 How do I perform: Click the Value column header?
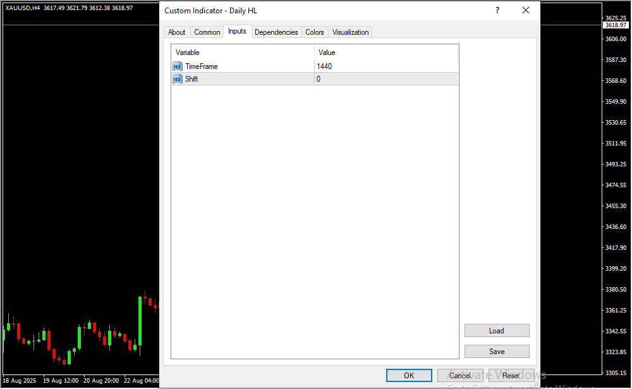point(386,52)
